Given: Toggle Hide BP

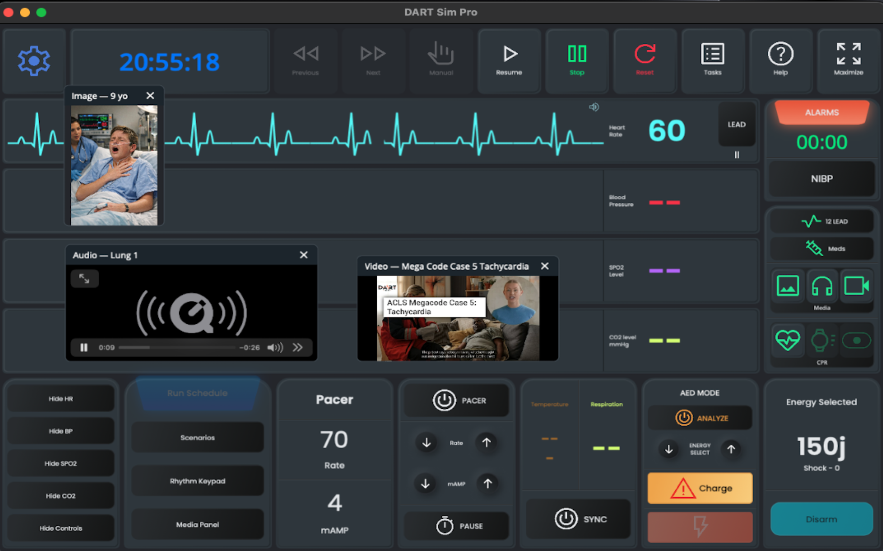Looking at the screenshot, I should point(61,431).
